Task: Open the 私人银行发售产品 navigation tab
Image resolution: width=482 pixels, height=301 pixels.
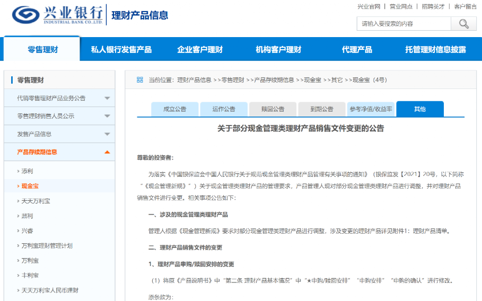Action: (x=121, y=50)
